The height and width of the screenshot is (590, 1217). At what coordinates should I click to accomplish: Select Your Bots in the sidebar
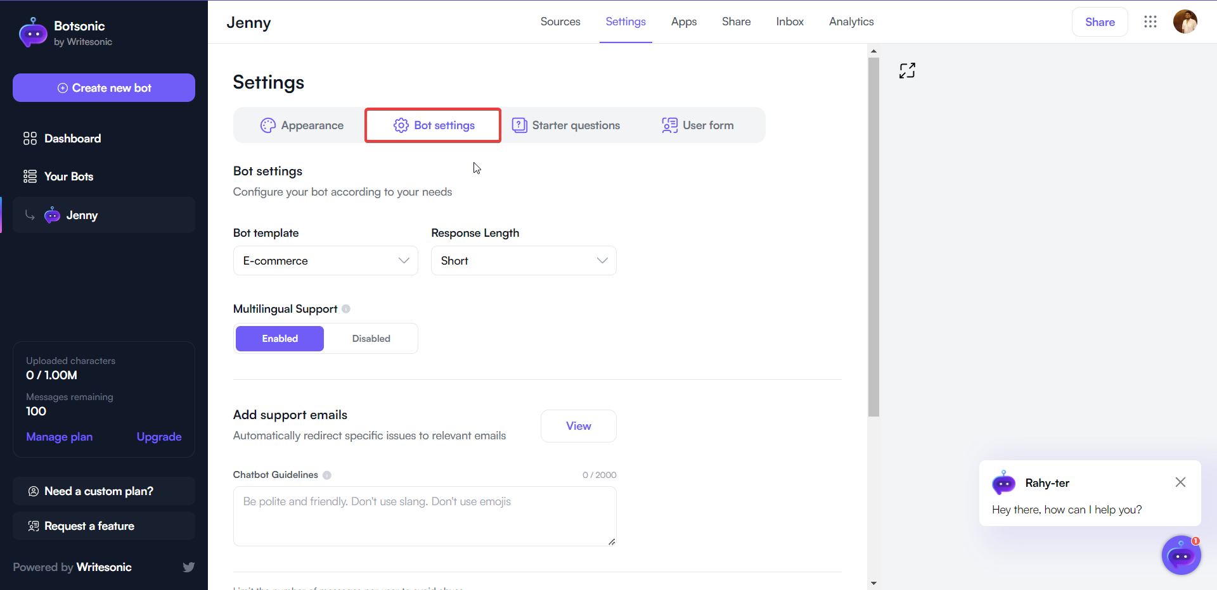tap(68, 176)
